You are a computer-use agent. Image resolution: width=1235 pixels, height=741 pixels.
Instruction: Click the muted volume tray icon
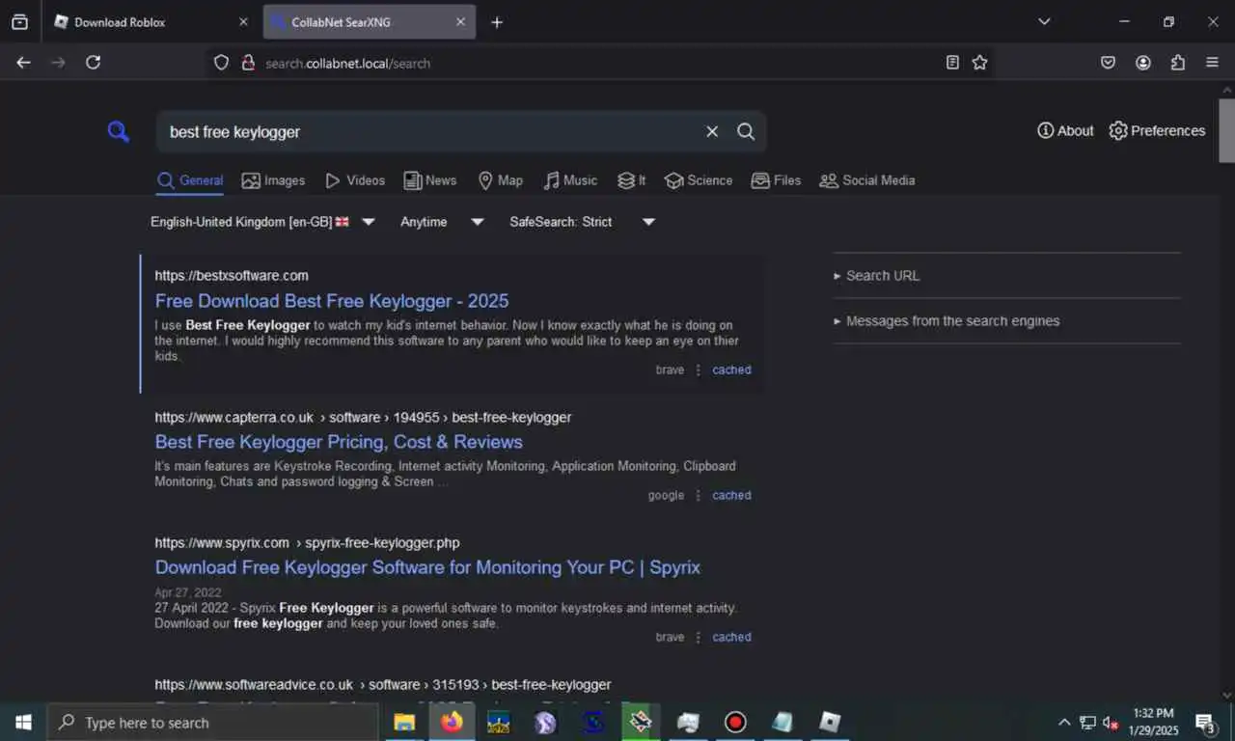[x=1111, y=723]
